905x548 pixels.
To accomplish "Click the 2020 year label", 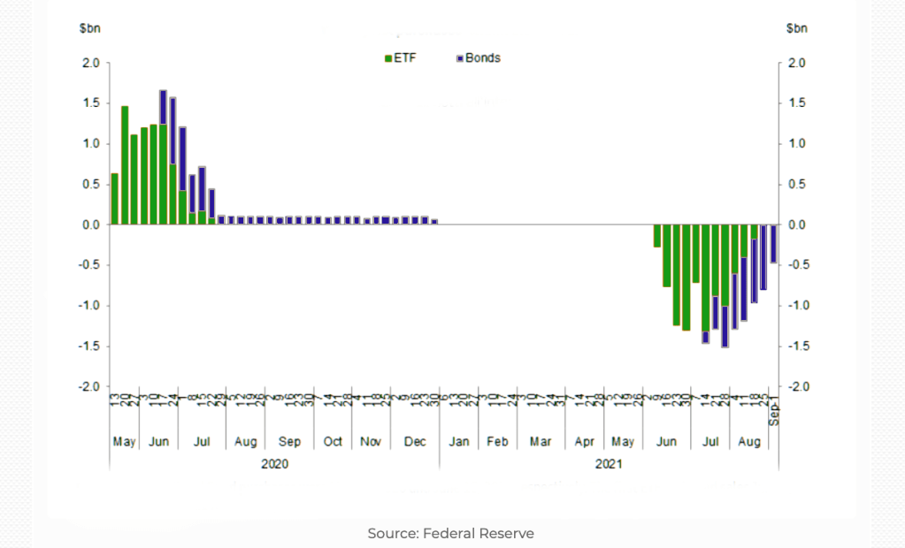I will point(274,462).
